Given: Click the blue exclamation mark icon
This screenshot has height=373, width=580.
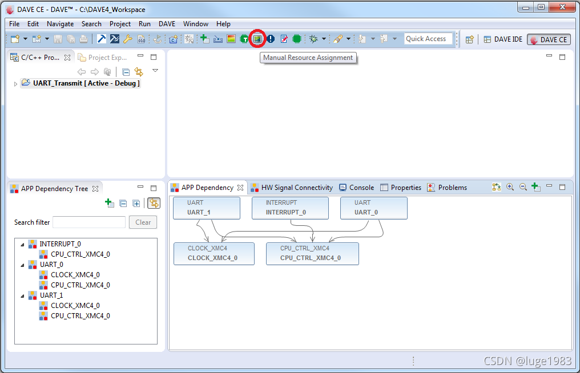Looking at the screenshot, I should tap(271, 38).
